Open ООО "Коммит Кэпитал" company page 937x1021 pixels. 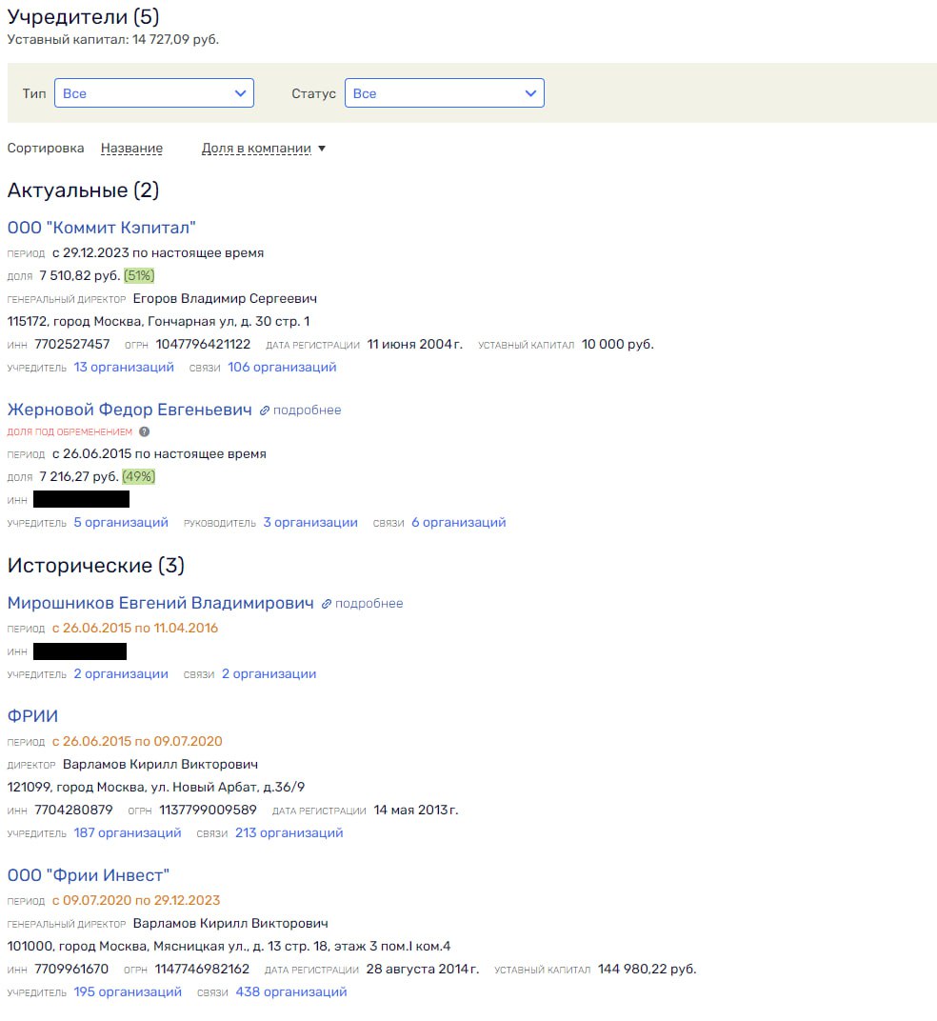coord(102,228)
